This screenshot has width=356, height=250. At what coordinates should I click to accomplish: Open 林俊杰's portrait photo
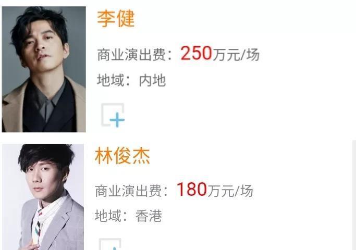(x=43, y=197)
